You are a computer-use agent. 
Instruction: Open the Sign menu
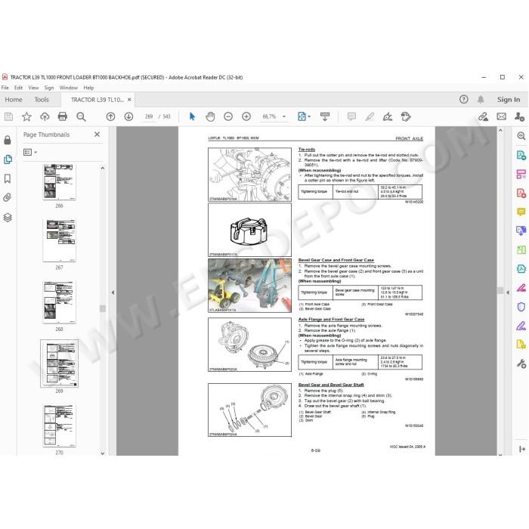coord(49,88)
